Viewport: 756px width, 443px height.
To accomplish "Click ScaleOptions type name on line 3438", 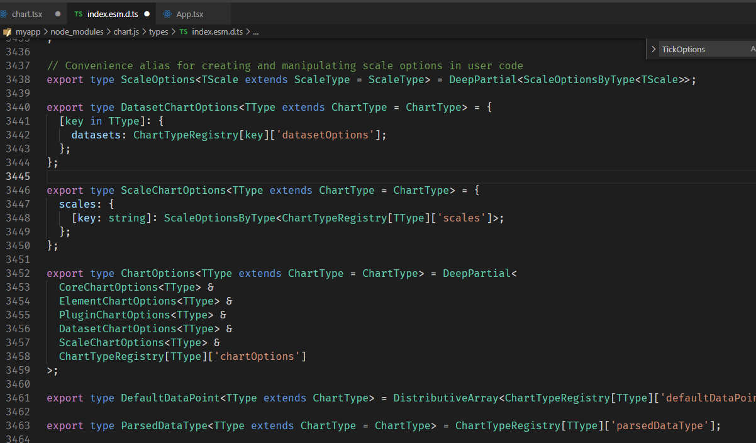I will coord(158,79).
